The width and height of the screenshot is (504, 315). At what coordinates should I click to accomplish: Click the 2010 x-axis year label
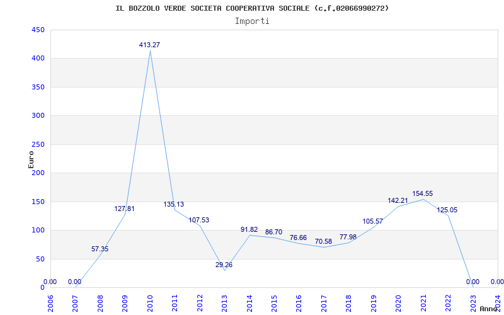pyautogui.click(x=150, y=303)
